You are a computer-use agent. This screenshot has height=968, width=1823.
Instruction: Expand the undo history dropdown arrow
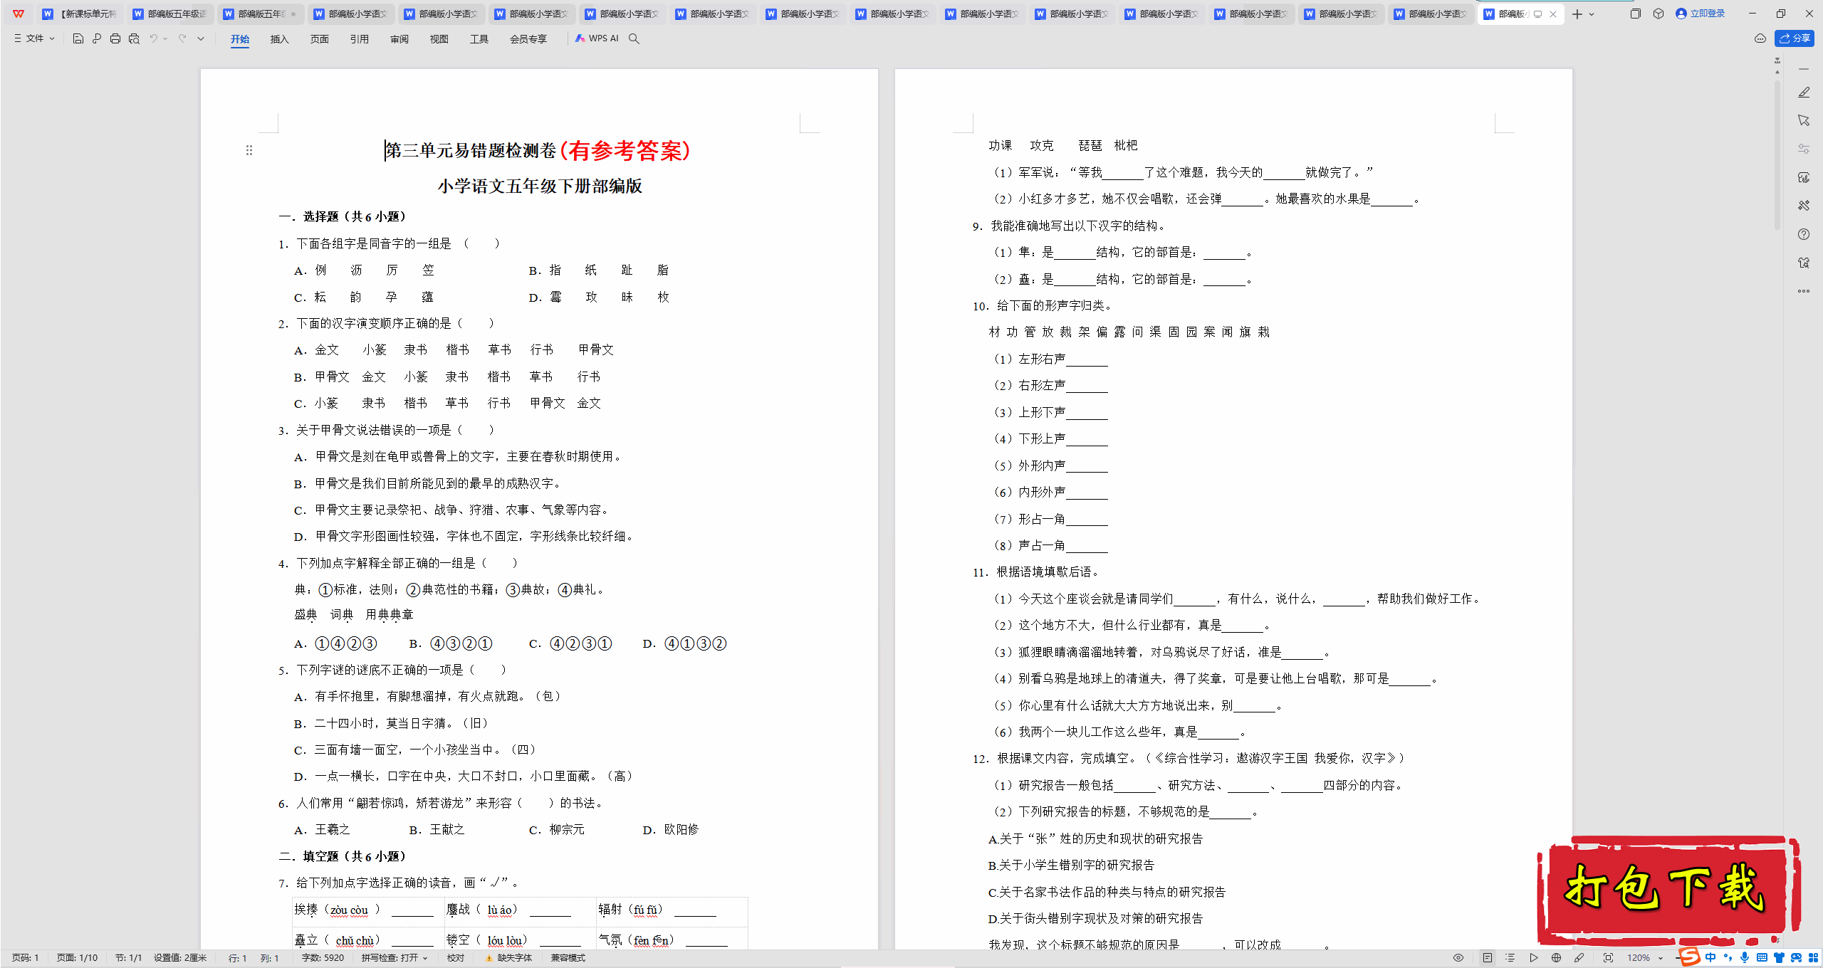point(165,38)
